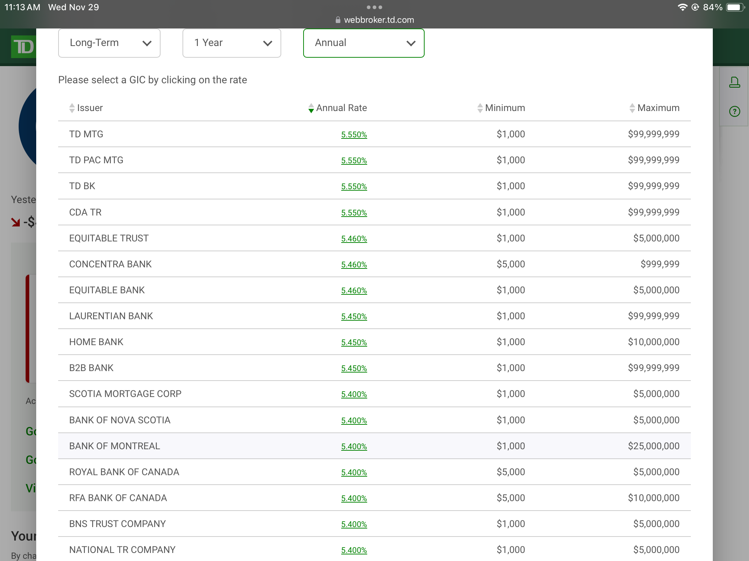Select Equitable Trust 5.460% rate

(354, 239)
